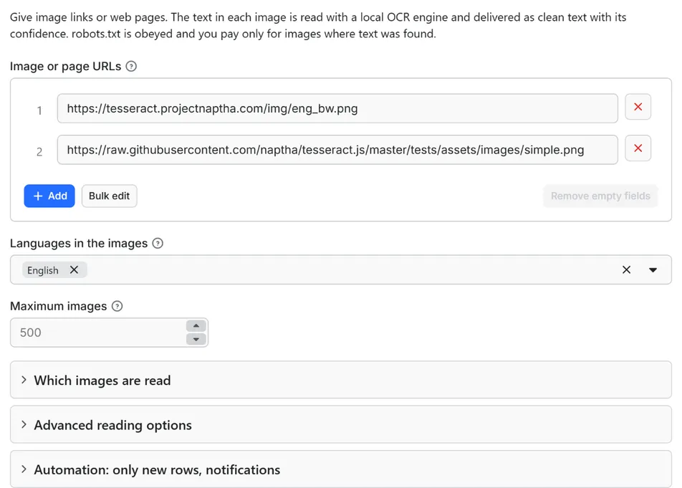
Task: Add another URL field
Action: coord(49,196)
